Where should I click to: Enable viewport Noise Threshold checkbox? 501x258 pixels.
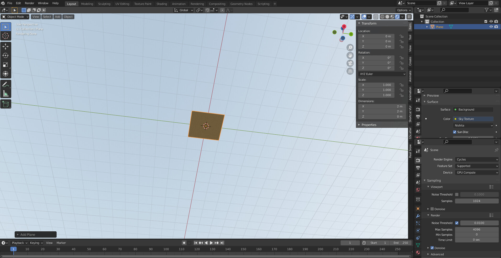457,194
